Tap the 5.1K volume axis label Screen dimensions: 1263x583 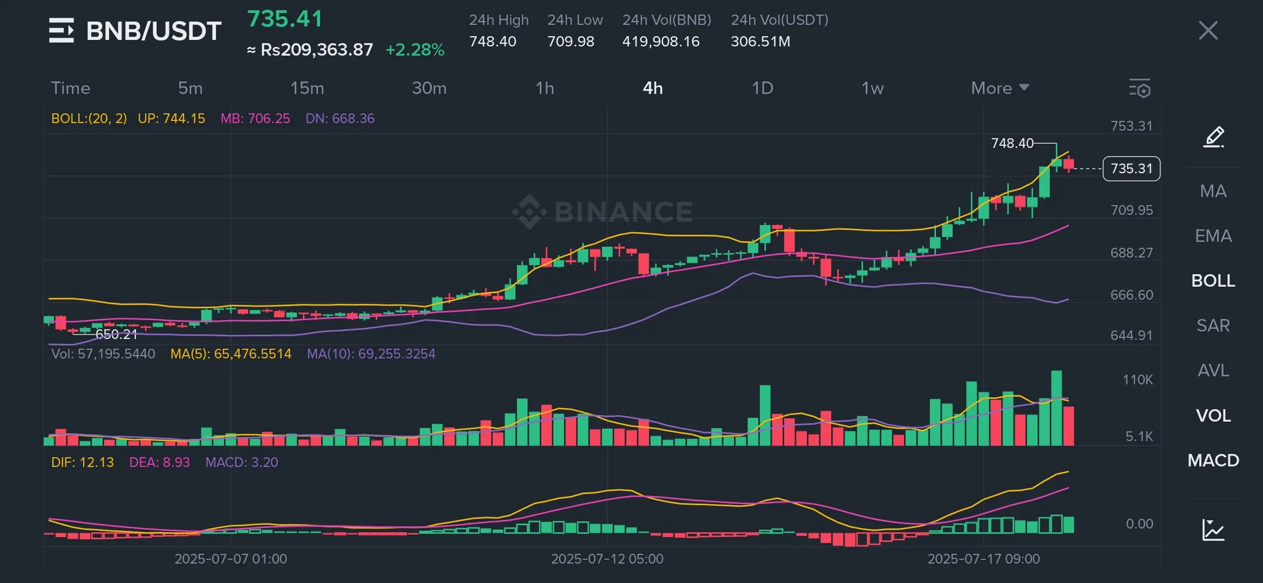(x=1139, y=436)
